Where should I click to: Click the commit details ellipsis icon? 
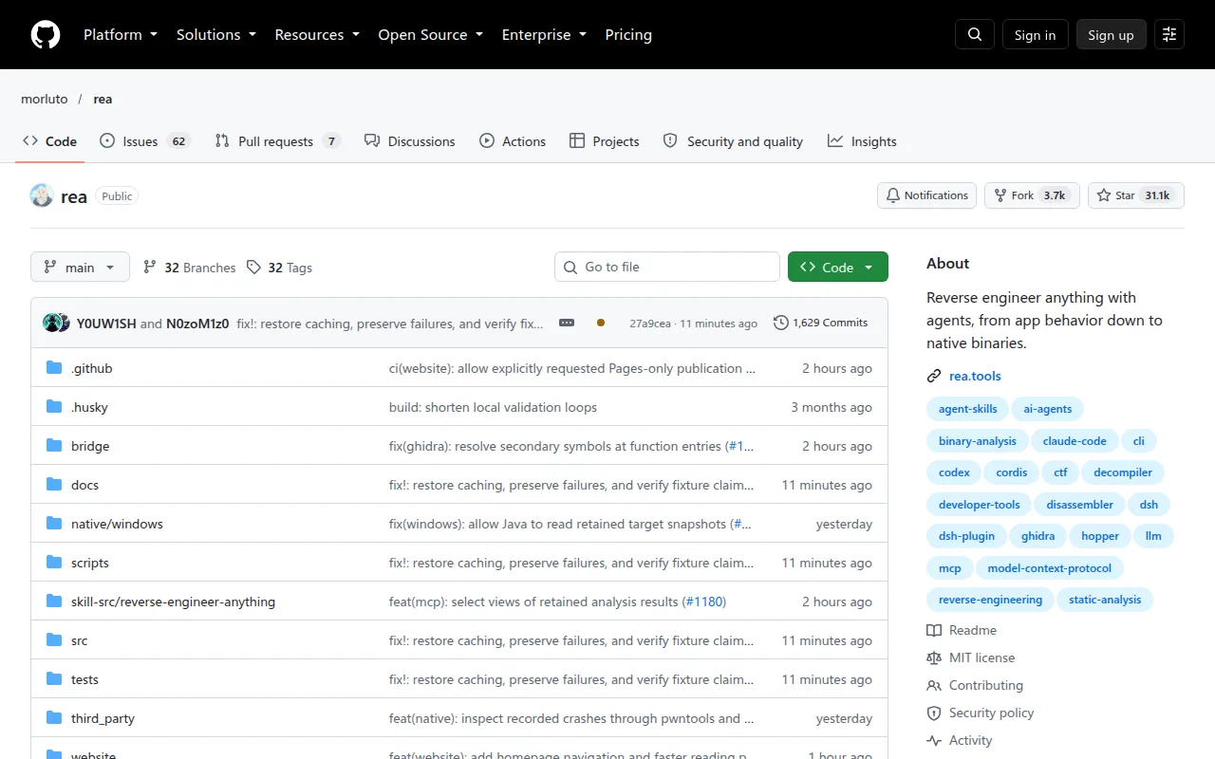tap(567, 323)
